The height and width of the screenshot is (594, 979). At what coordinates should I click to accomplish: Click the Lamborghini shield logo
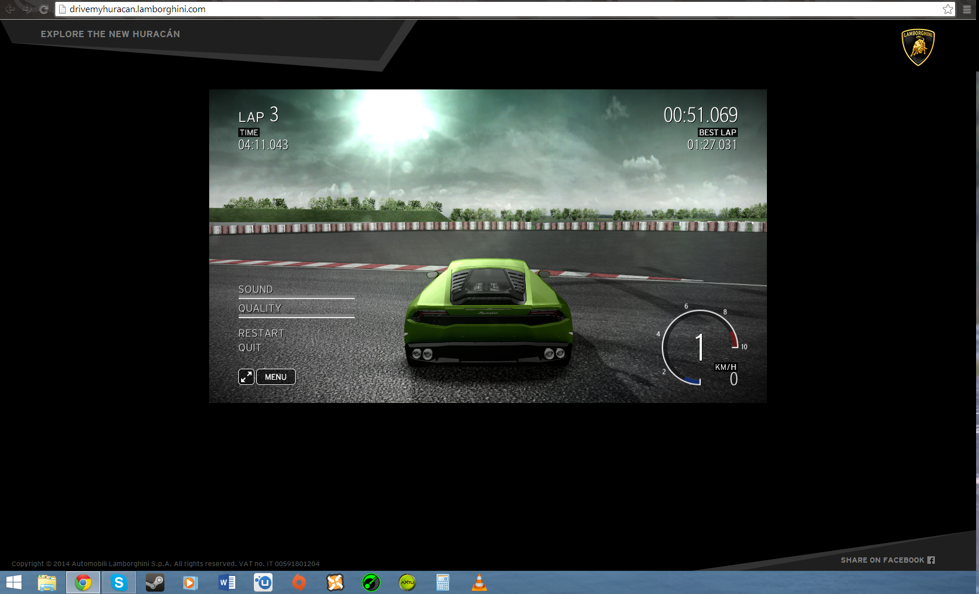pyautogui.click(x=918, y=47)
